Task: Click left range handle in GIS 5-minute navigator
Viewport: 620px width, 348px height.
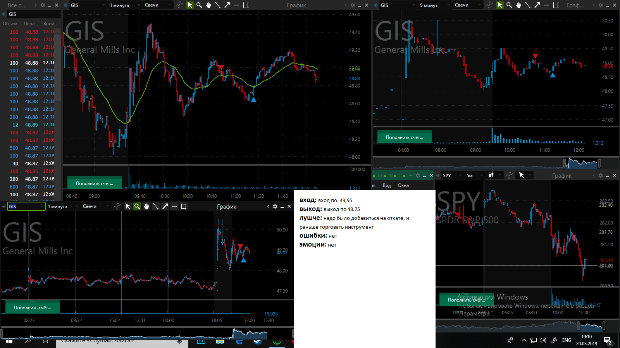Action: pyautogui.click(x=565, y=163)
